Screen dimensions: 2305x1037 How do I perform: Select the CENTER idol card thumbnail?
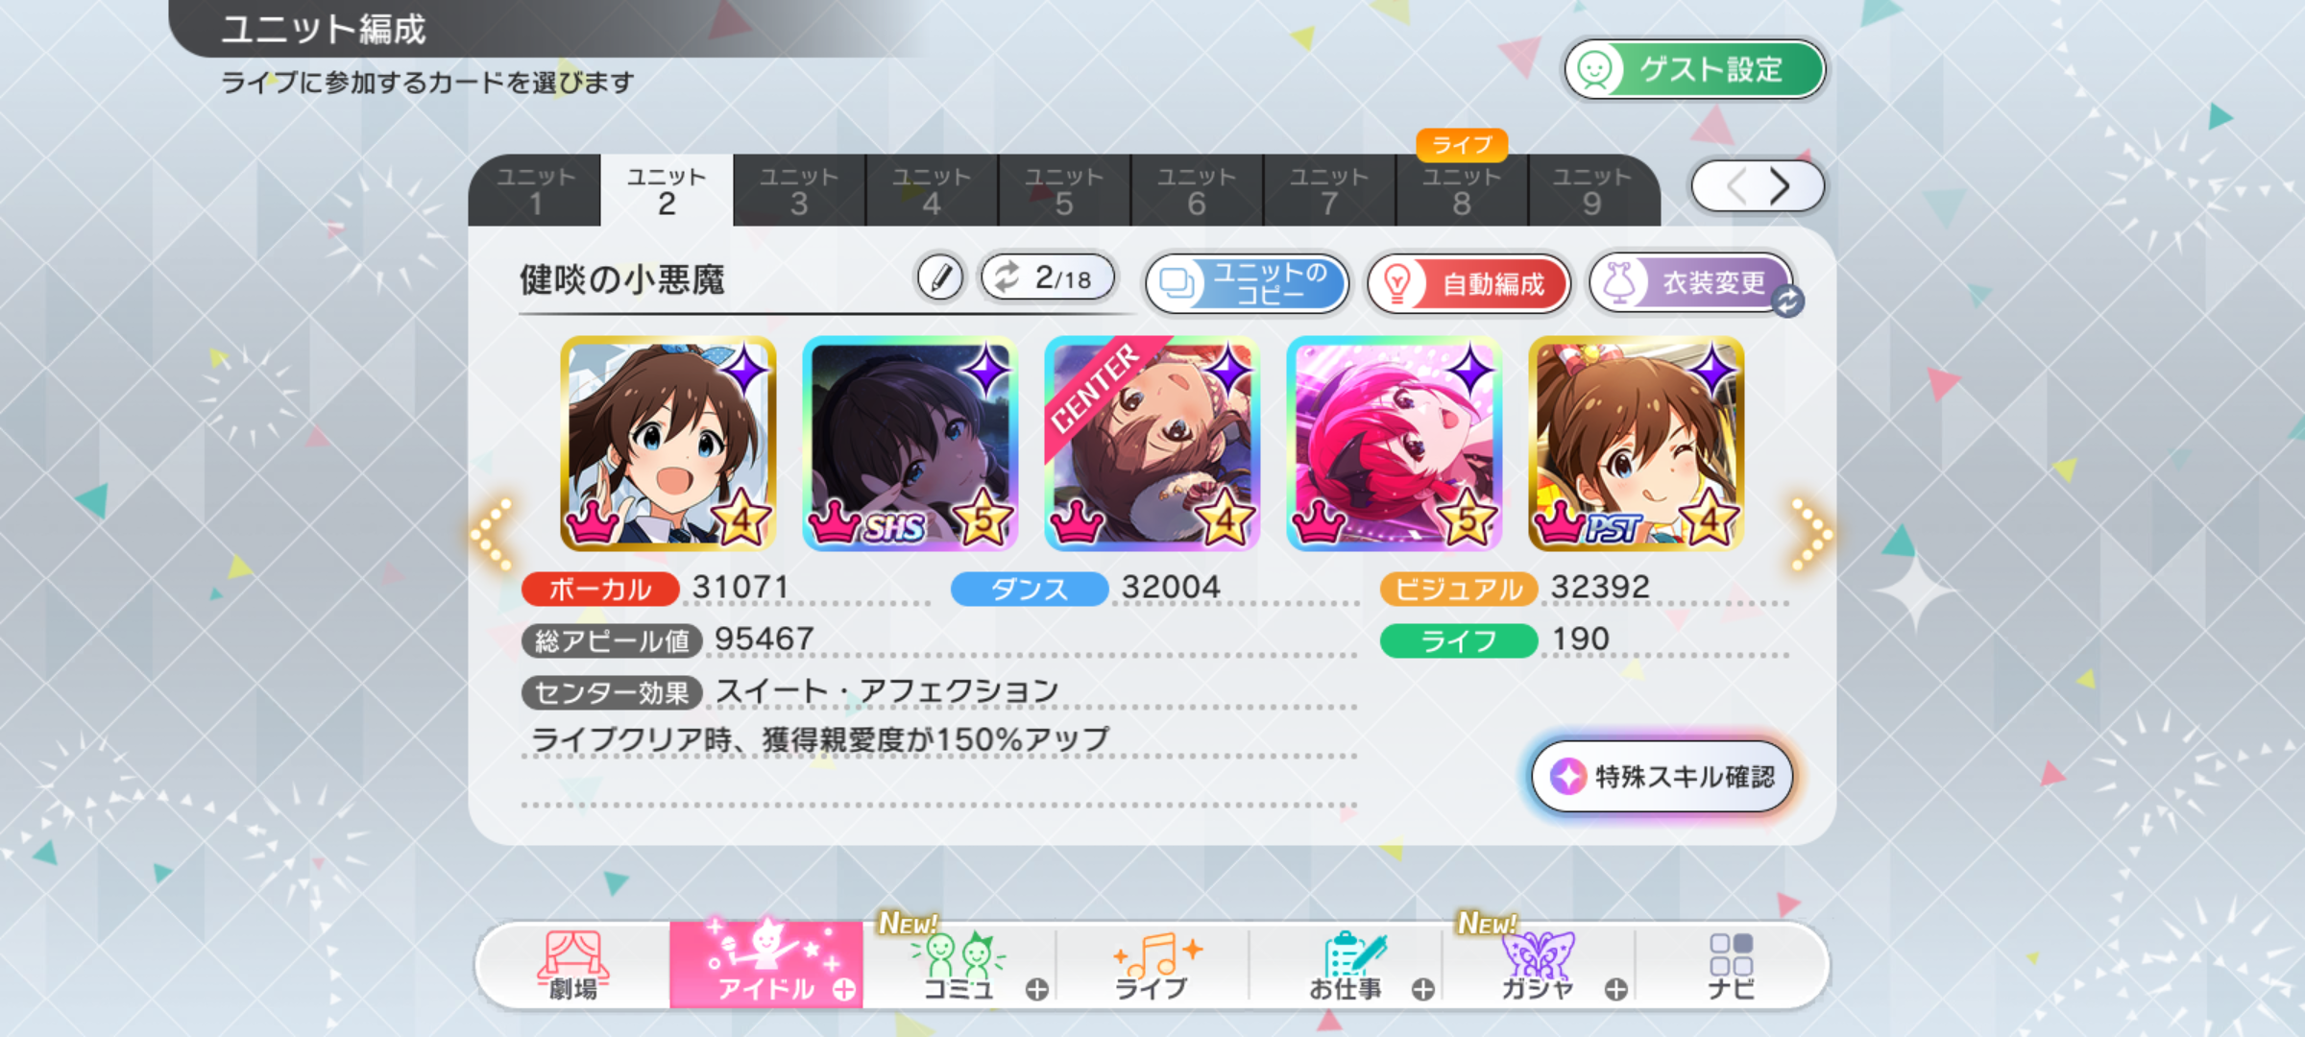point(1152,443)
